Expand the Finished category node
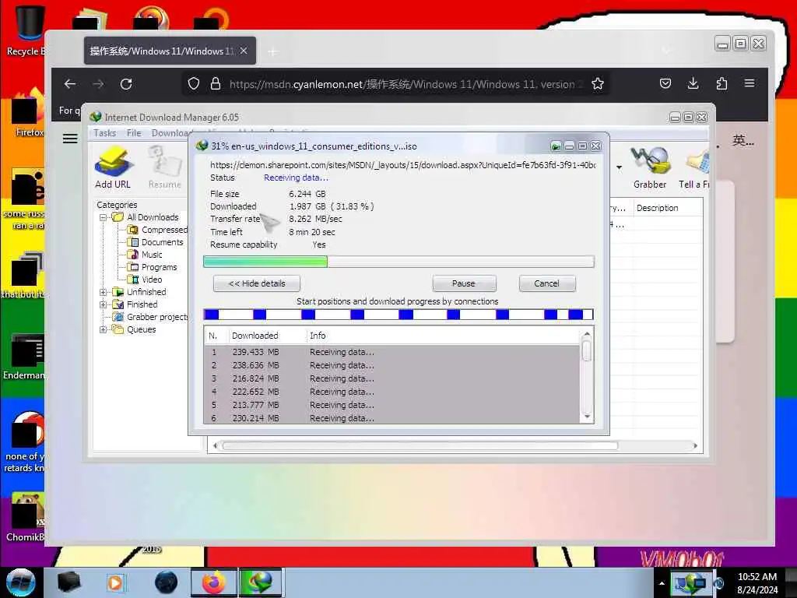Viewport: 797px width, 598px height. pos(104,304)
